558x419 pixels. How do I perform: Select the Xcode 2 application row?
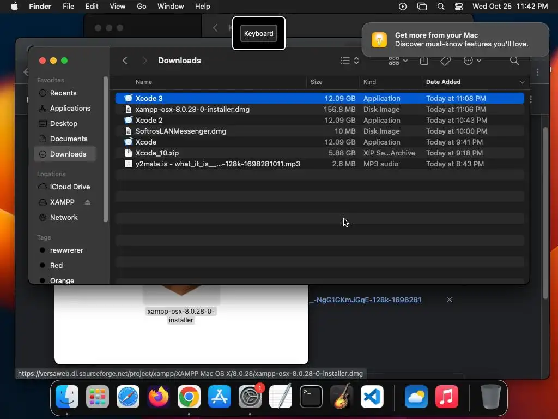[x=319, y=121]
